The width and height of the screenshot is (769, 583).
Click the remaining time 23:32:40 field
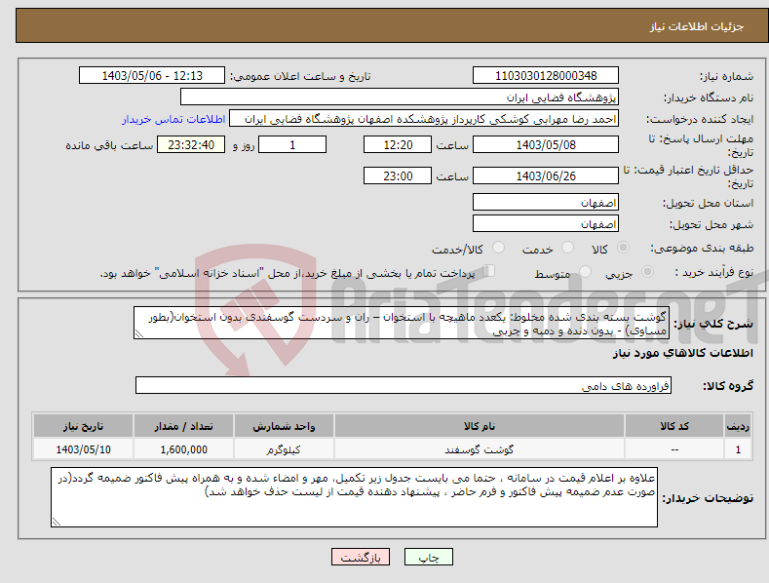coord(191,144)
